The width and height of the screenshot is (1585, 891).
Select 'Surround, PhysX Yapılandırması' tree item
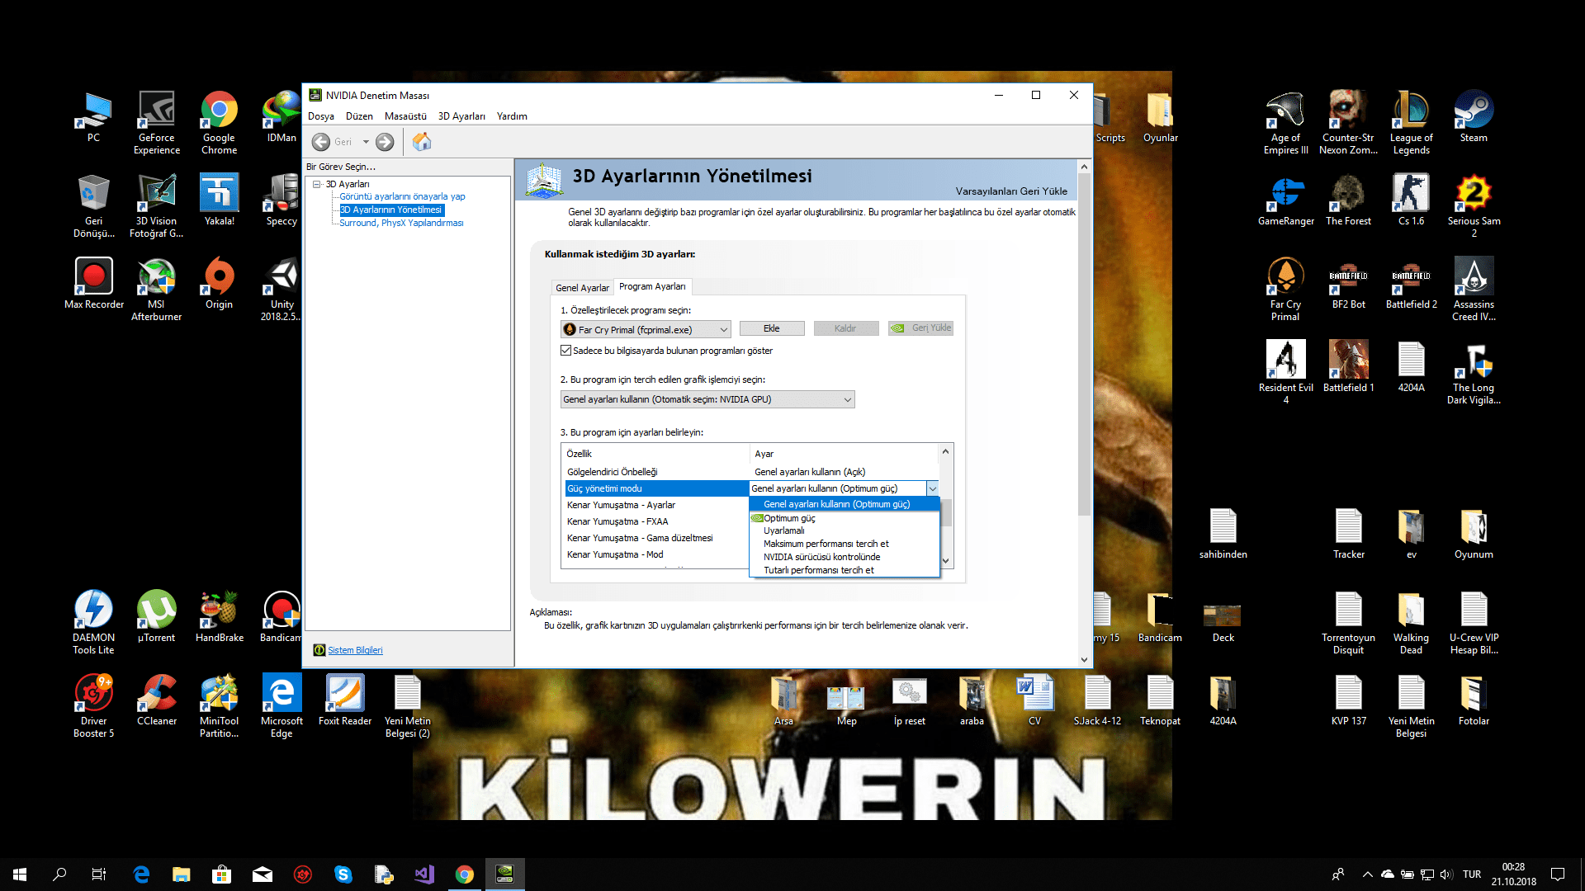pyautogui.click(x=401, y=223)
